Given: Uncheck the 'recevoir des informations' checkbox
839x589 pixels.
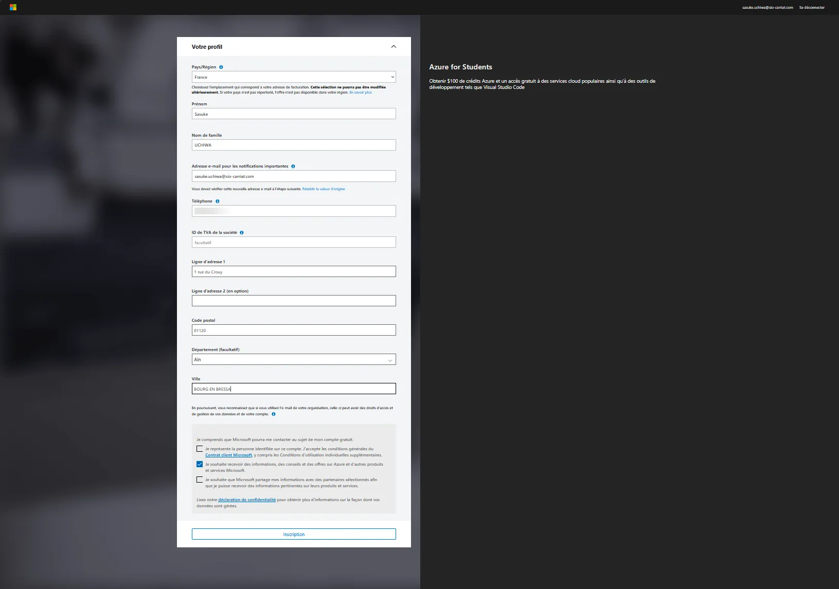Looking at the screenshot, I should 200,464.
